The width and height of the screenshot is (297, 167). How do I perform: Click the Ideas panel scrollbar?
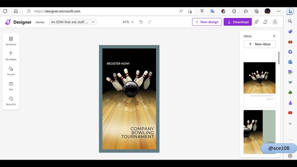coord(279,58)
